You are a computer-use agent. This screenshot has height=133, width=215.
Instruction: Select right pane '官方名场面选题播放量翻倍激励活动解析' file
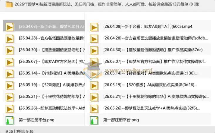click(x=149, y=37)
